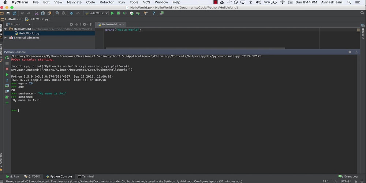Screen dimensions: 366x183
Task: Click the print("Hello World") code line
Action: [123, 30]
